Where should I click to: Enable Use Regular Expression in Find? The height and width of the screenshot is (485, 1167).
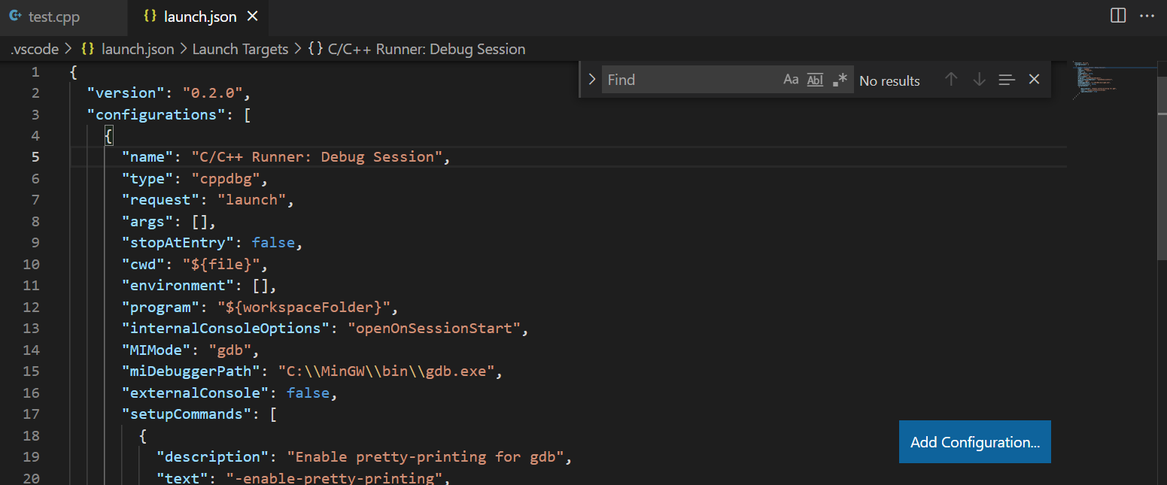(x=840, y=80)
